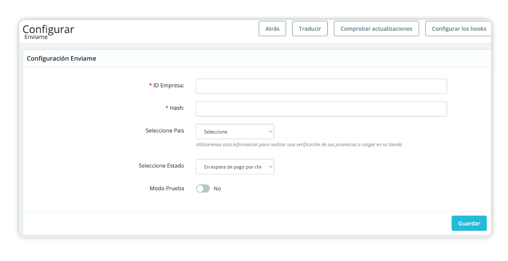Image resolution: width=508 pixels, height=261 pixels.
Task: Click the 'Seleccione Pais' label text
Action: 164,131
